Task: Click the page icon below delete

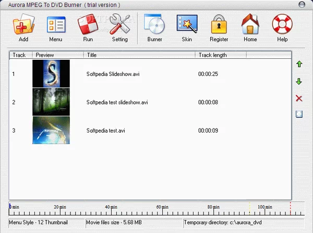Action: tap(299, 114)
